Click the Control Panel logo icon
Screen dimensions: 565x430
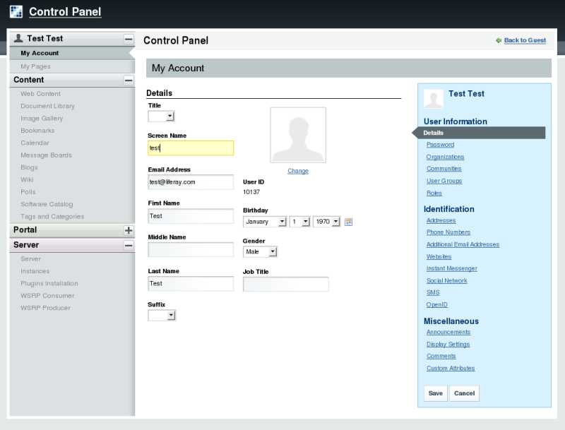[16, 11]
